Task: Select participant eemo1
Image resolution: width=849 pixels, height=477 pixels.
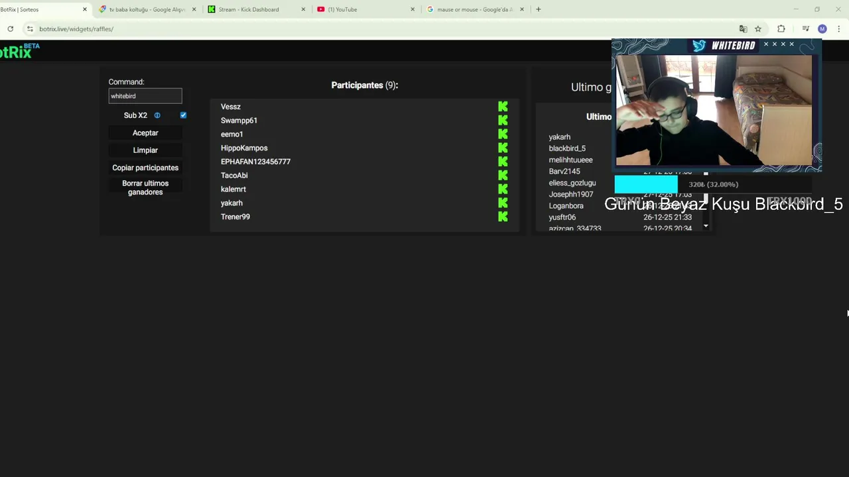Action: tap(231, 134)
